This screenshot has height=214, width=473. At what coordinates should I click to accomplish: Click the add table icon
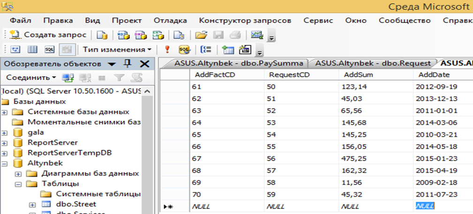[x=228, y=50]
